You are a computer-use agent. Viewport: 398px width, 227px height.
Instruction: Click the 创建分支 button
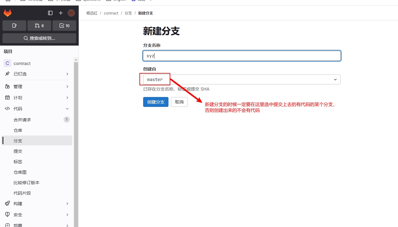tap(156, 102)
